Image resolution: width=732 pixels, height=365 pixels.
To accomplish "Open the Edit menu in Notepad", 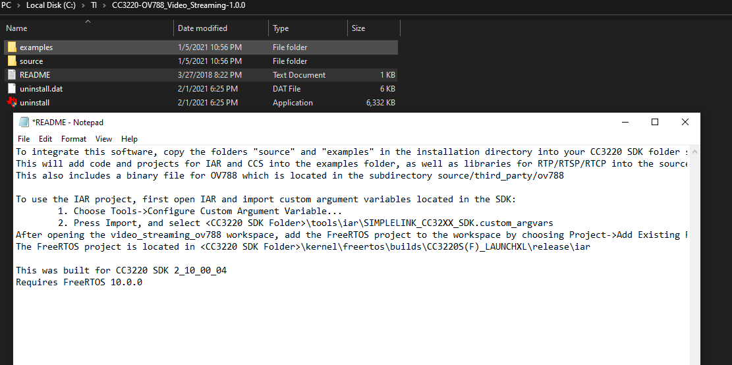I will pos(45,138).
